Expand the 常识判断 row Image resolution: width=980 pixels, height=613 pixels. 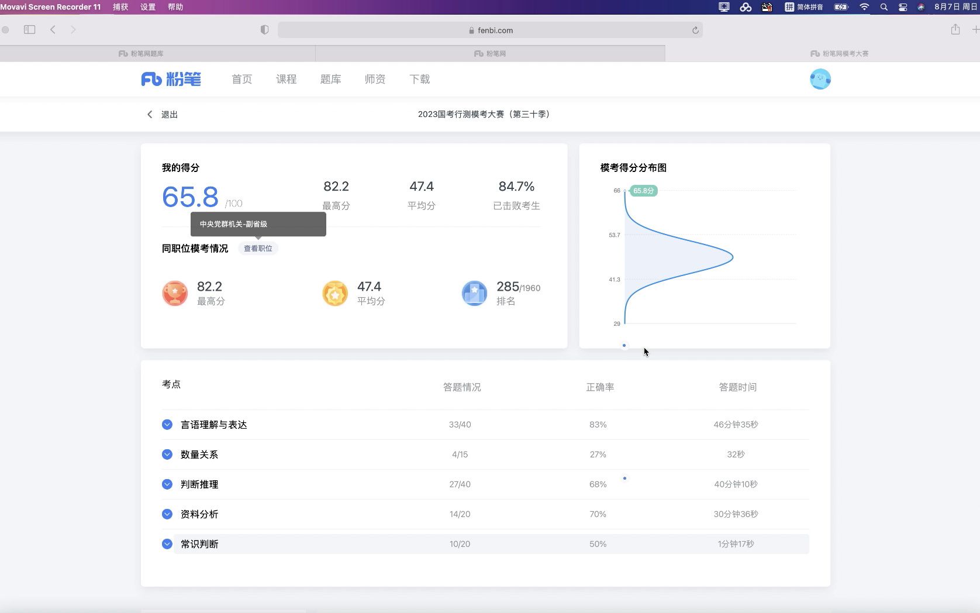point(167,544)
